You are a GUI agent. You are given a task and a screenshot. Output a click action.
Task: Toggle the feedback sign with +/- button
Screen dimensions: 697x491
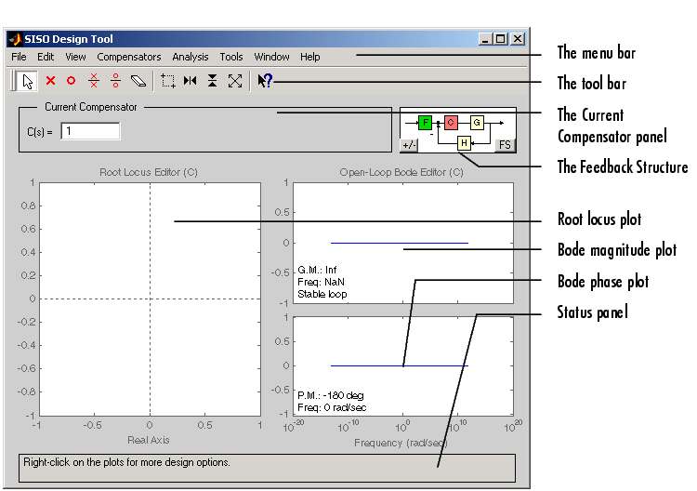(x=409, y=145)
